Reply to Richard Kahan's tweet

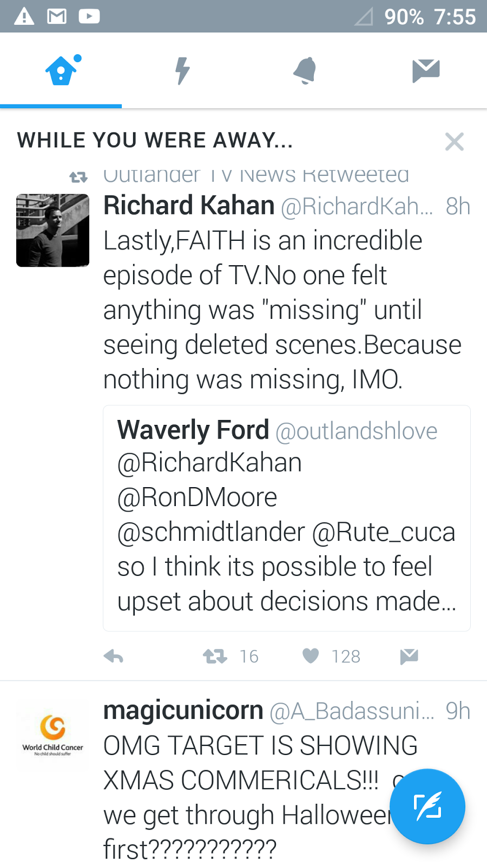coord(114,657)
